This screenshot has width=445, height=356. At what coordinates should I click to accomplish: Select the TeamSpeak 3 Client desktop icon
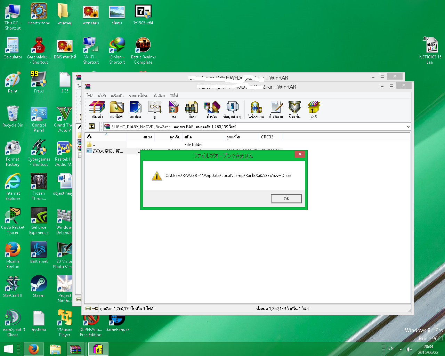click(x=13, y=323)
